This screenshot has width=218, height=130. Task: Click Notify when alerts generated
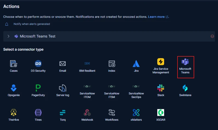tap(32, 24)
